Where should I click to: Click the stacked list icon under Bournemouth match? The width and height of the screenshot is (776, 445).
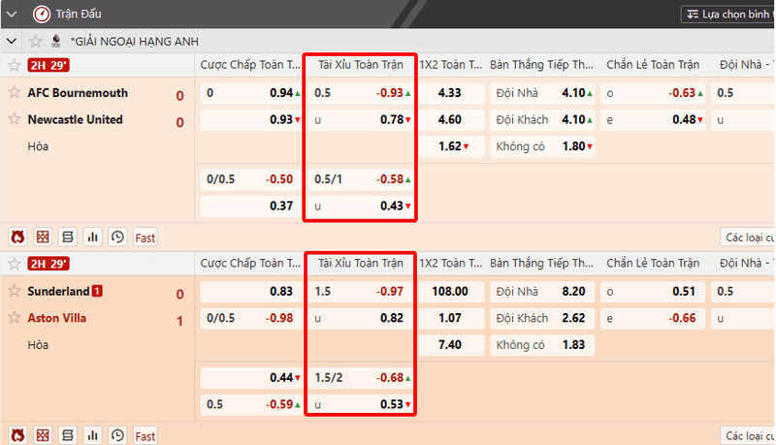(68, 237)
